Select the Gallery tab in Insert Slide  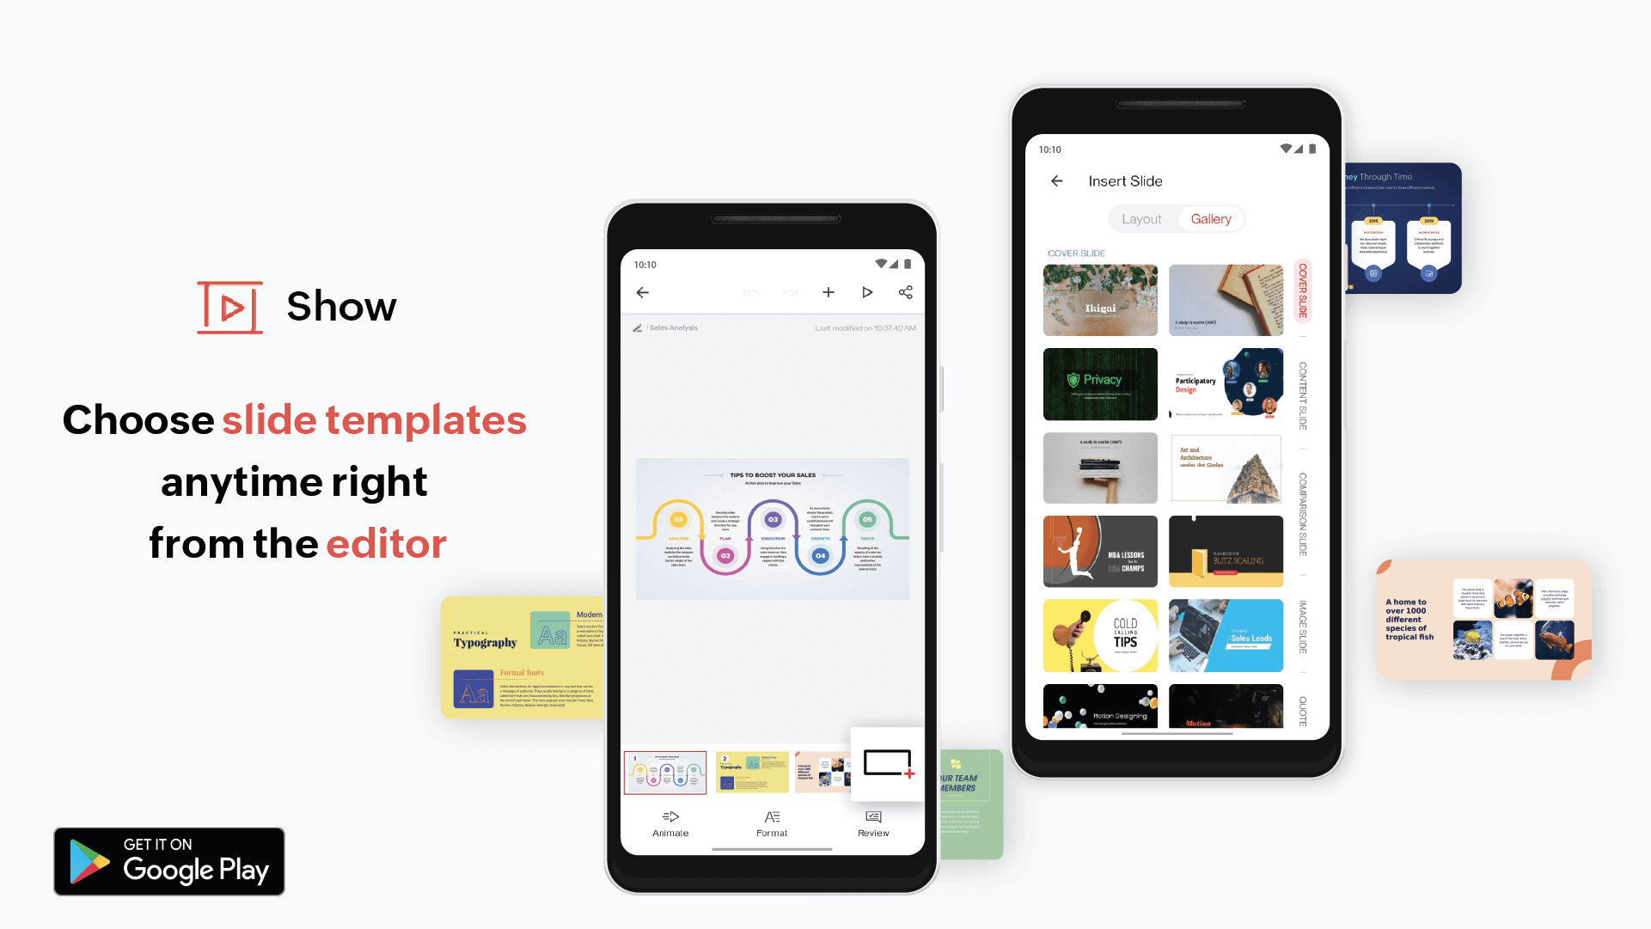(1211, 219)
